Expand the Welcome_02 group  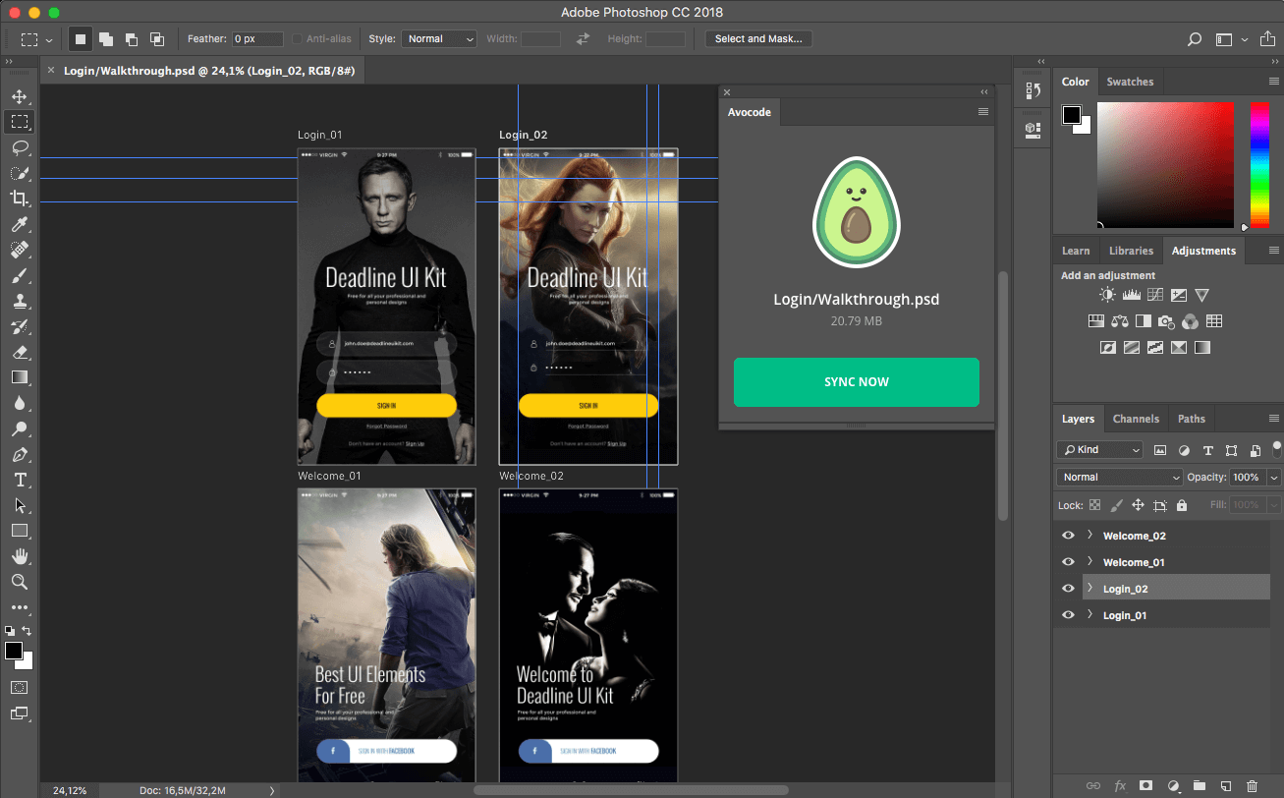(1089, 536)
